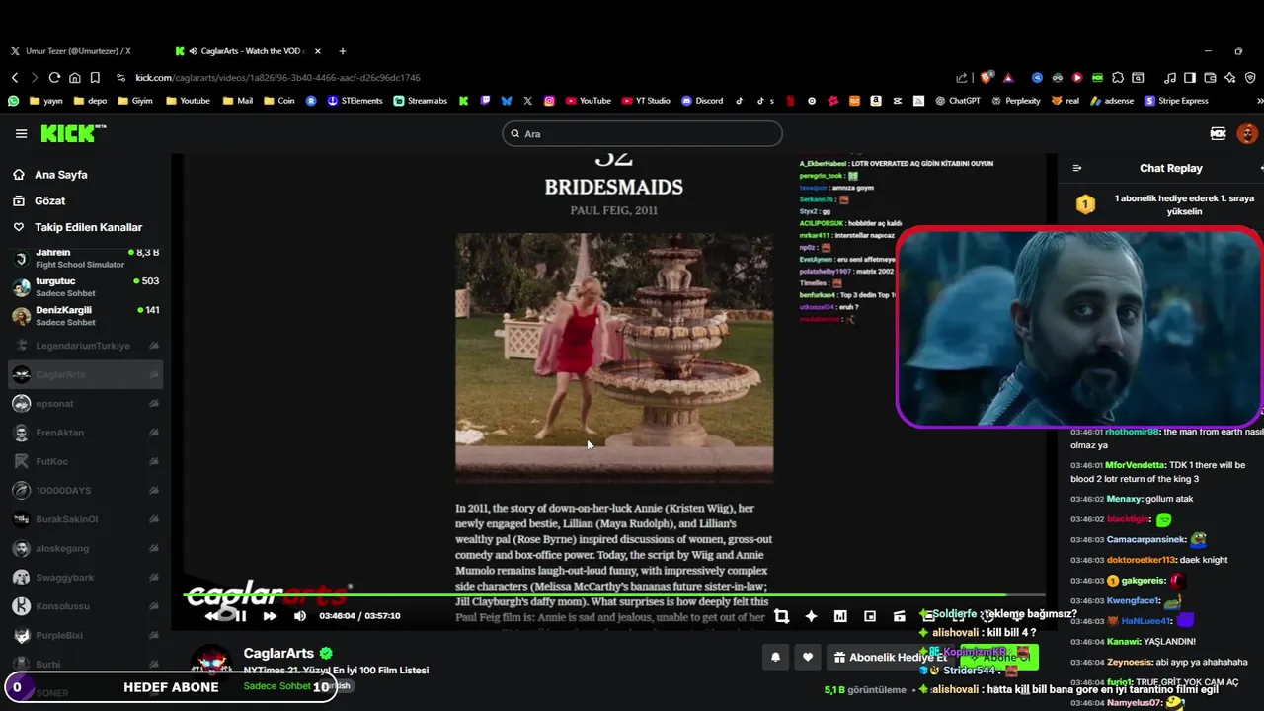Select the ErenAktan channel
1264x711 pixels.
coord(85,433)
